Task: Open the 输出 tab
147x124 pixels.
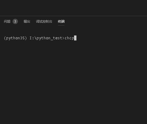Action: 27,21
